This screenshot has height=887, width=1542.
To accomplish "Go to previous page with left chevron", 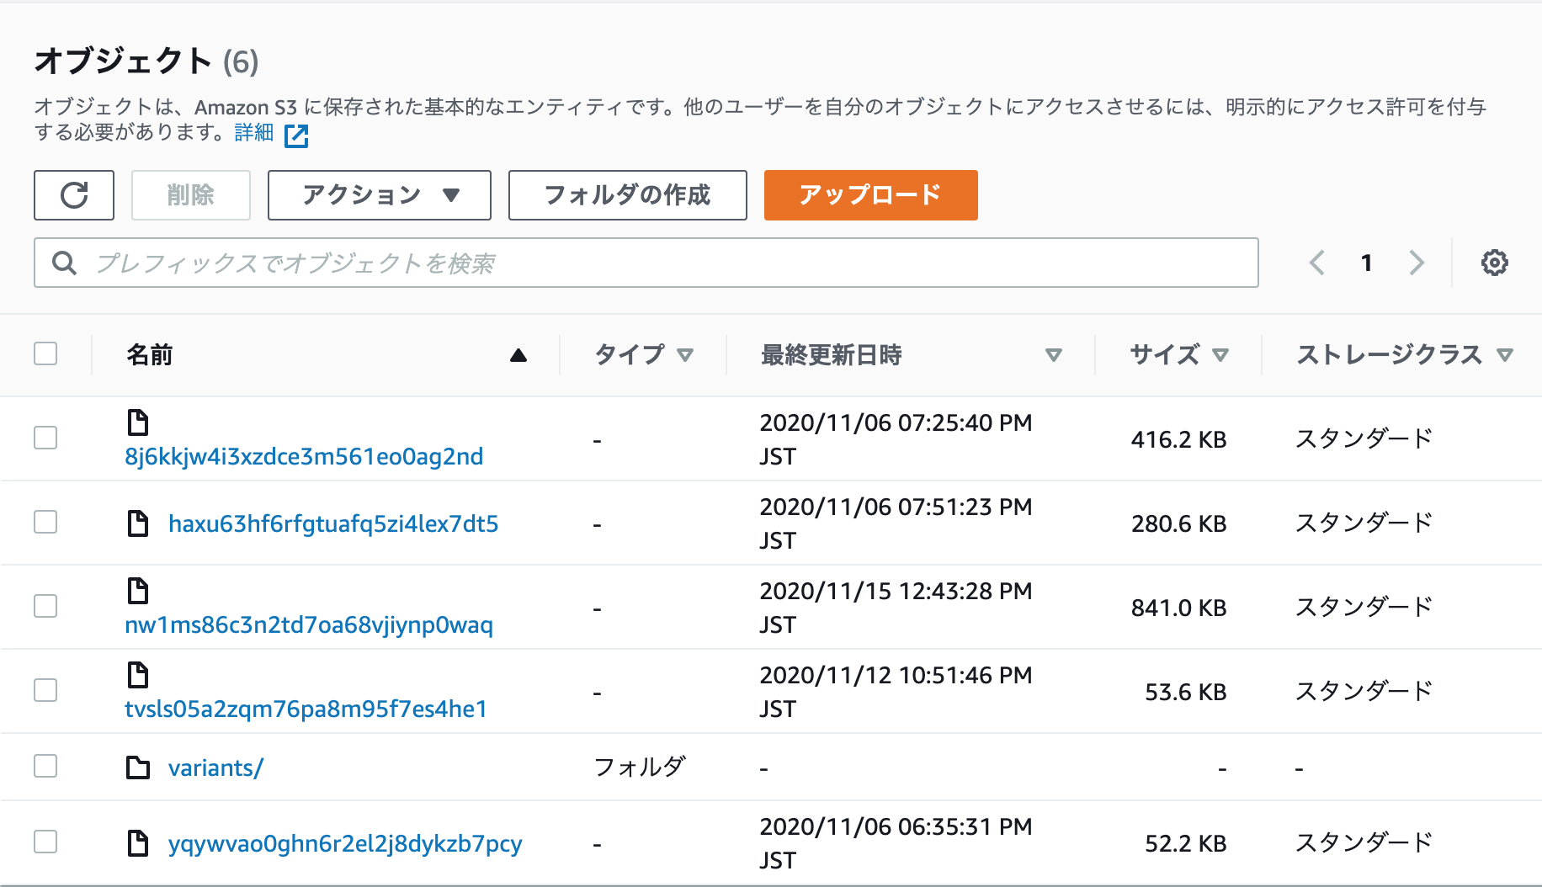I will pos(1317,263).
